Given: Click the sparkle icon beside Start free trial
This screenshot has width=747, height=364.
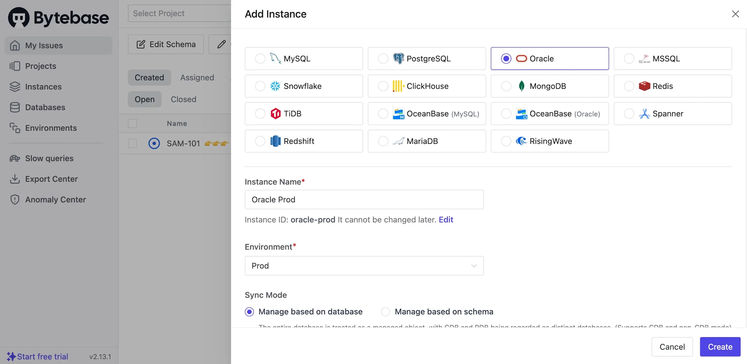Looking at the screenshot, I should (x=11, y=357).
